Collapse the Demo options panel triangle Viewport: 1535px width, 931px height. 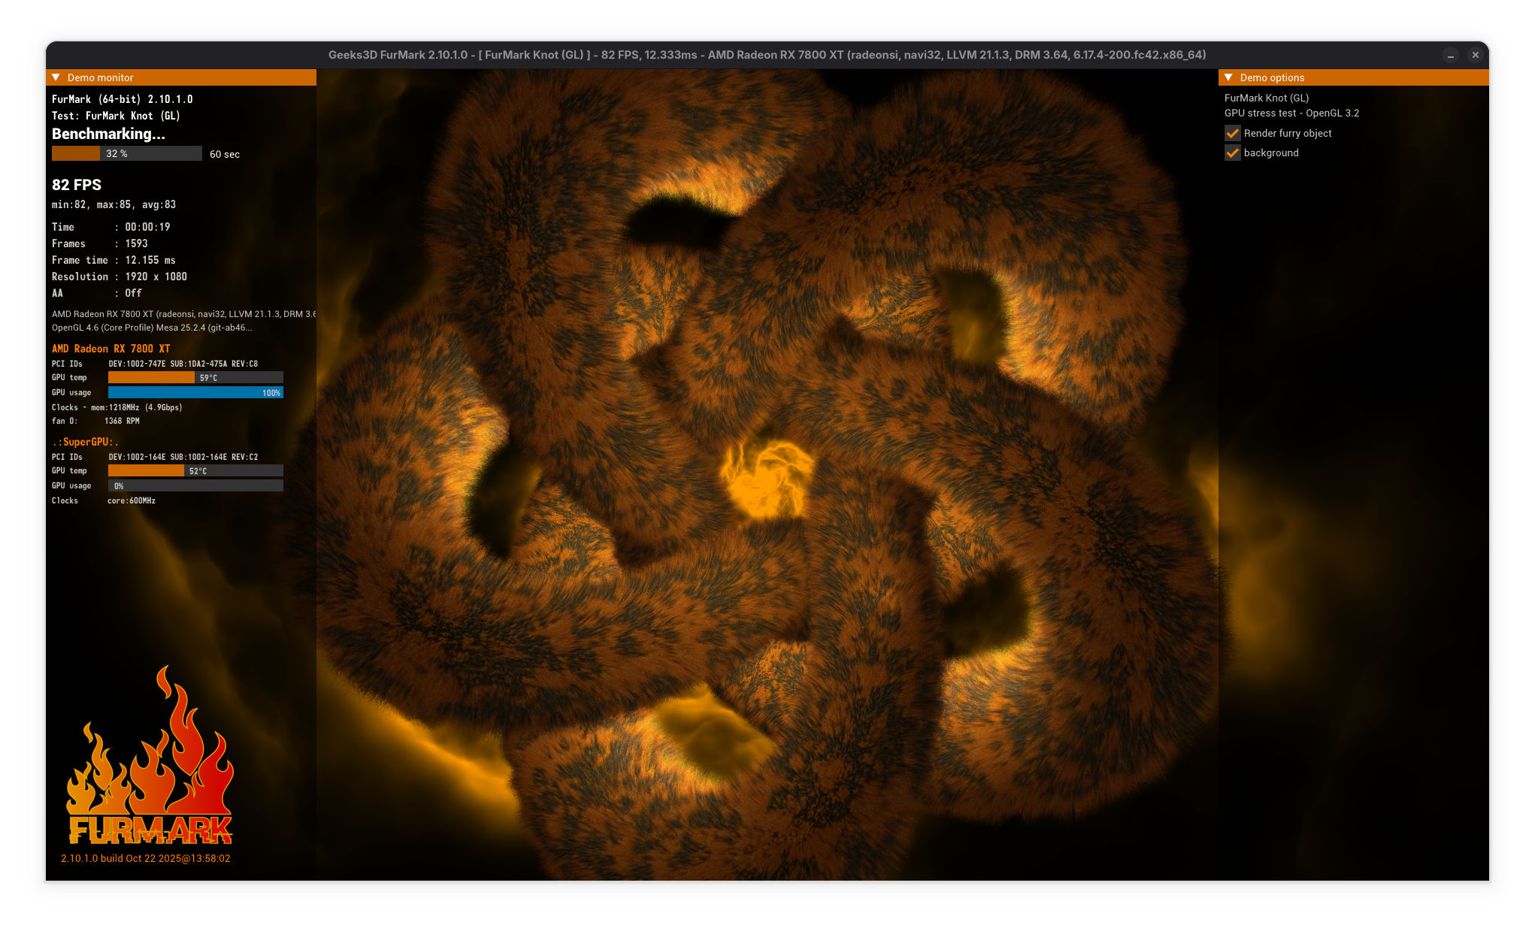coord(1228,77)
